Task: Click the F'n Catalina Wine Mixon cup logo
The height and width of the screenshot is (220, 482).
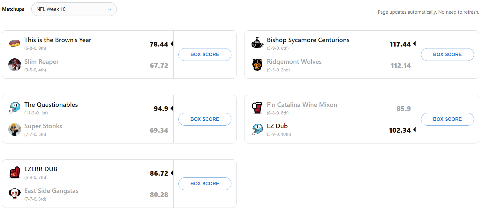Action: coord(257,108)
